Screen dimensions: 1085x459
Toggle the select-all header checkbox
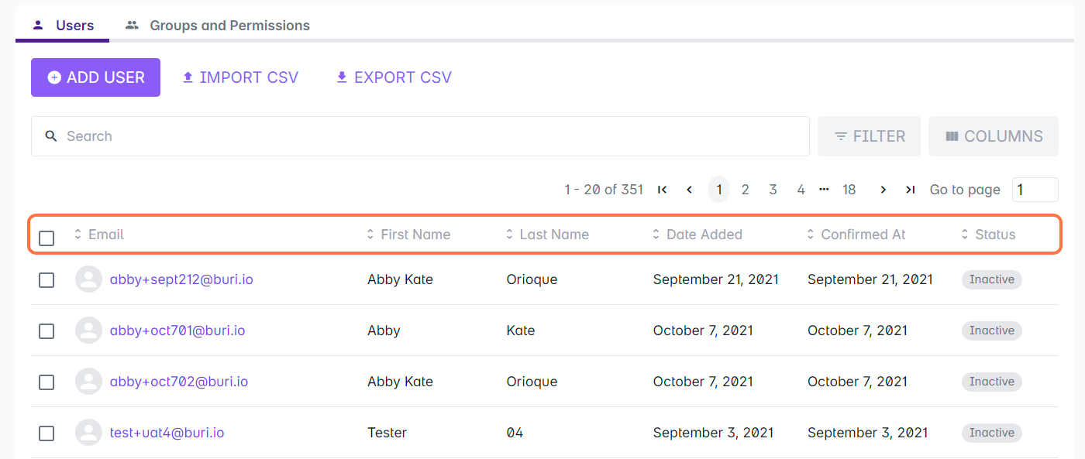pyautogui.click(x=46, y=238)
